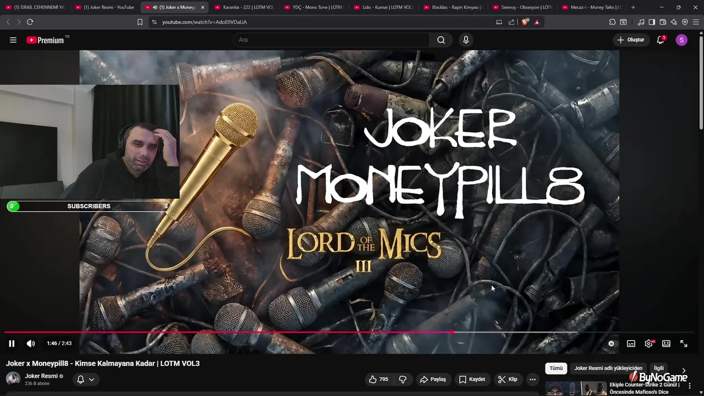Open Brave Rewards triangle icon
The height and width of the screenshot is (396, 704).
click(x=537, y=22)
